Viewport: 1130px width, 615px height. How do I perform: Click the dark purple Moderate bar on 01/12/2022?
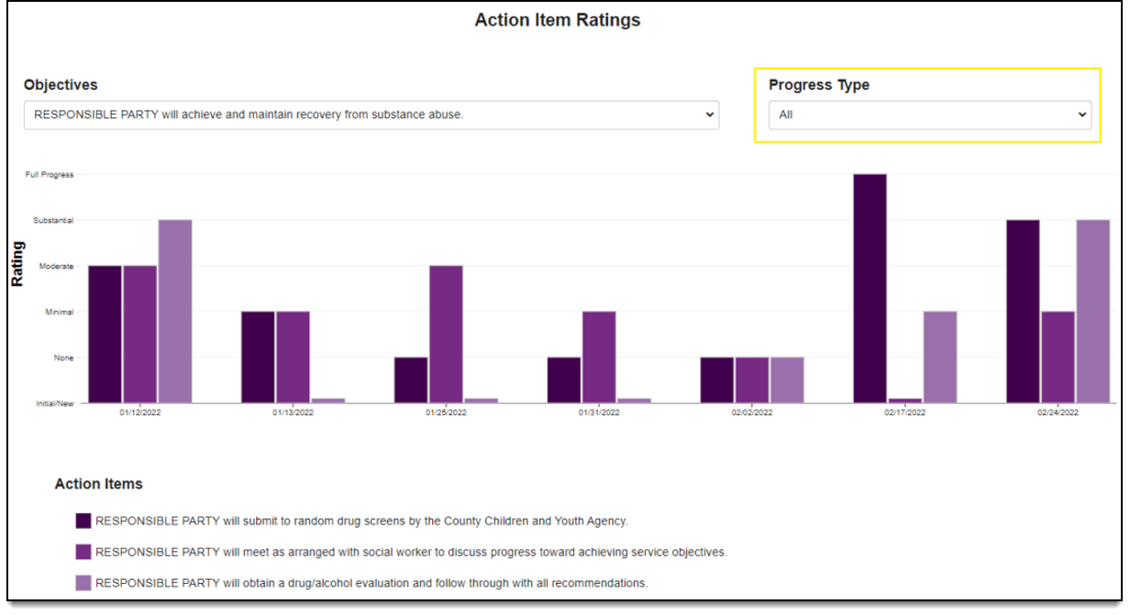click(x=105, y=334)
